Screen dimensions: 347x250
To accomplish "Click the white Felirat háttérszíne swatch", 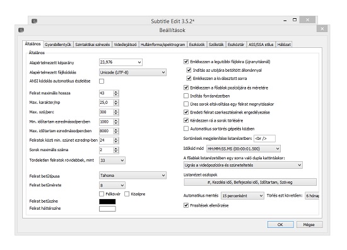I will pyautogui.click(x=107, y=208).
